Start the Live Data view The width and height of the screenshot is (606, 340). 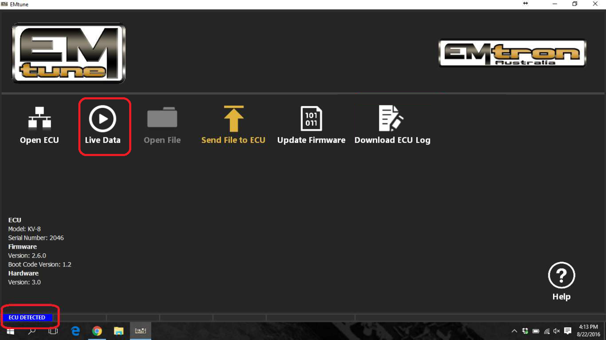click(x=102, y=125)
